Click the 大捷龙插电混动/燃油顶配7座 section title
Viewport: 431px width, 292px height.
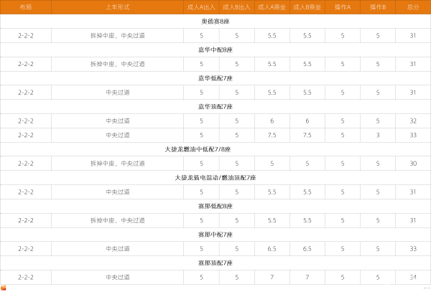[215, 177]
